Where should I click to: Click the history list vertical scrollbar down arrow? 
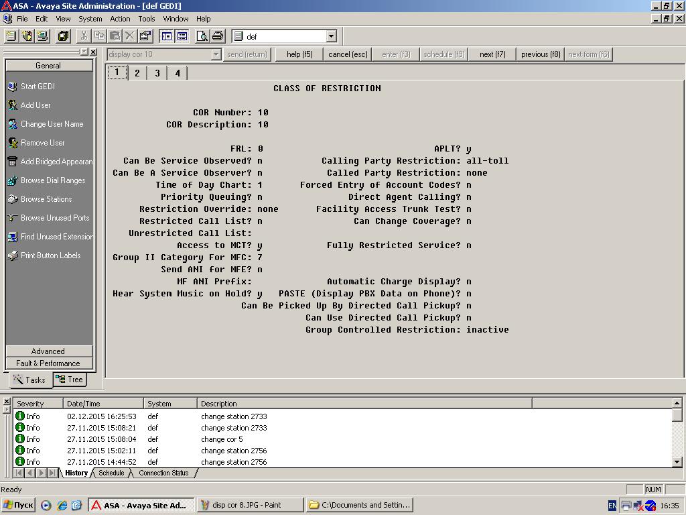pyautogui.click(x=677, y=461)
